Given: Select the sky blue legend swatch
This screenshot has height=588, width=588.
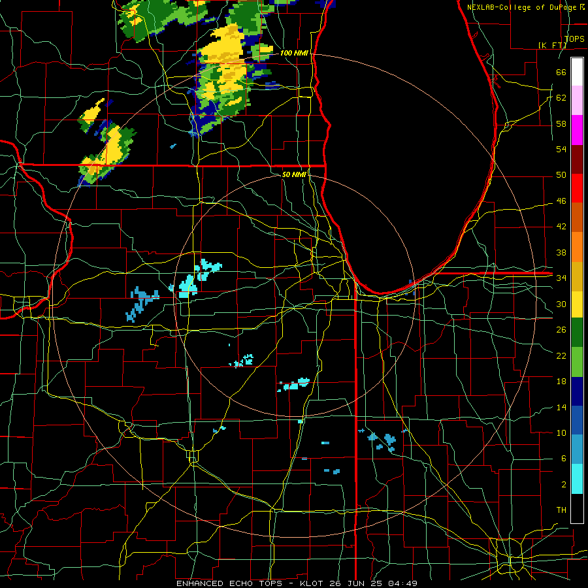Looking at the screenshot, I should point(577,449).
